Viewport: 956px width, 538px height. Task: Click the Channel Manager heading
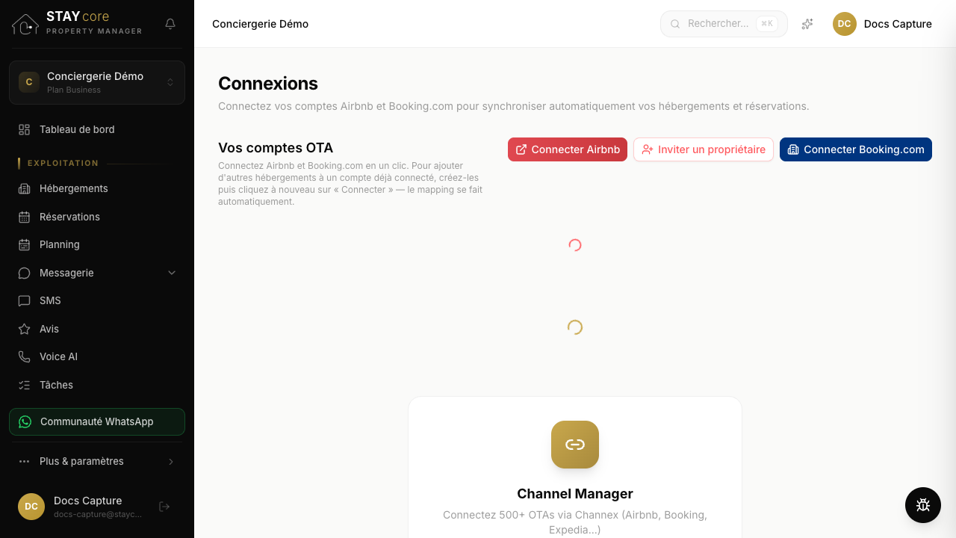coord(575,494)
